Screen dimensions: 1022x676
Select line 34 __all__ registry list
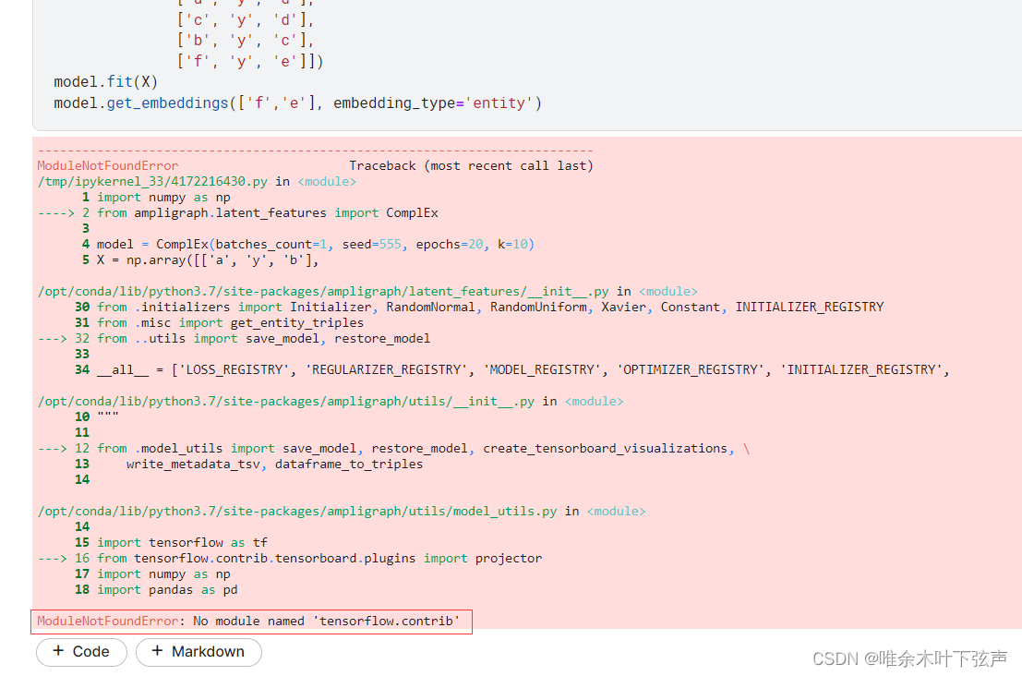369,368
